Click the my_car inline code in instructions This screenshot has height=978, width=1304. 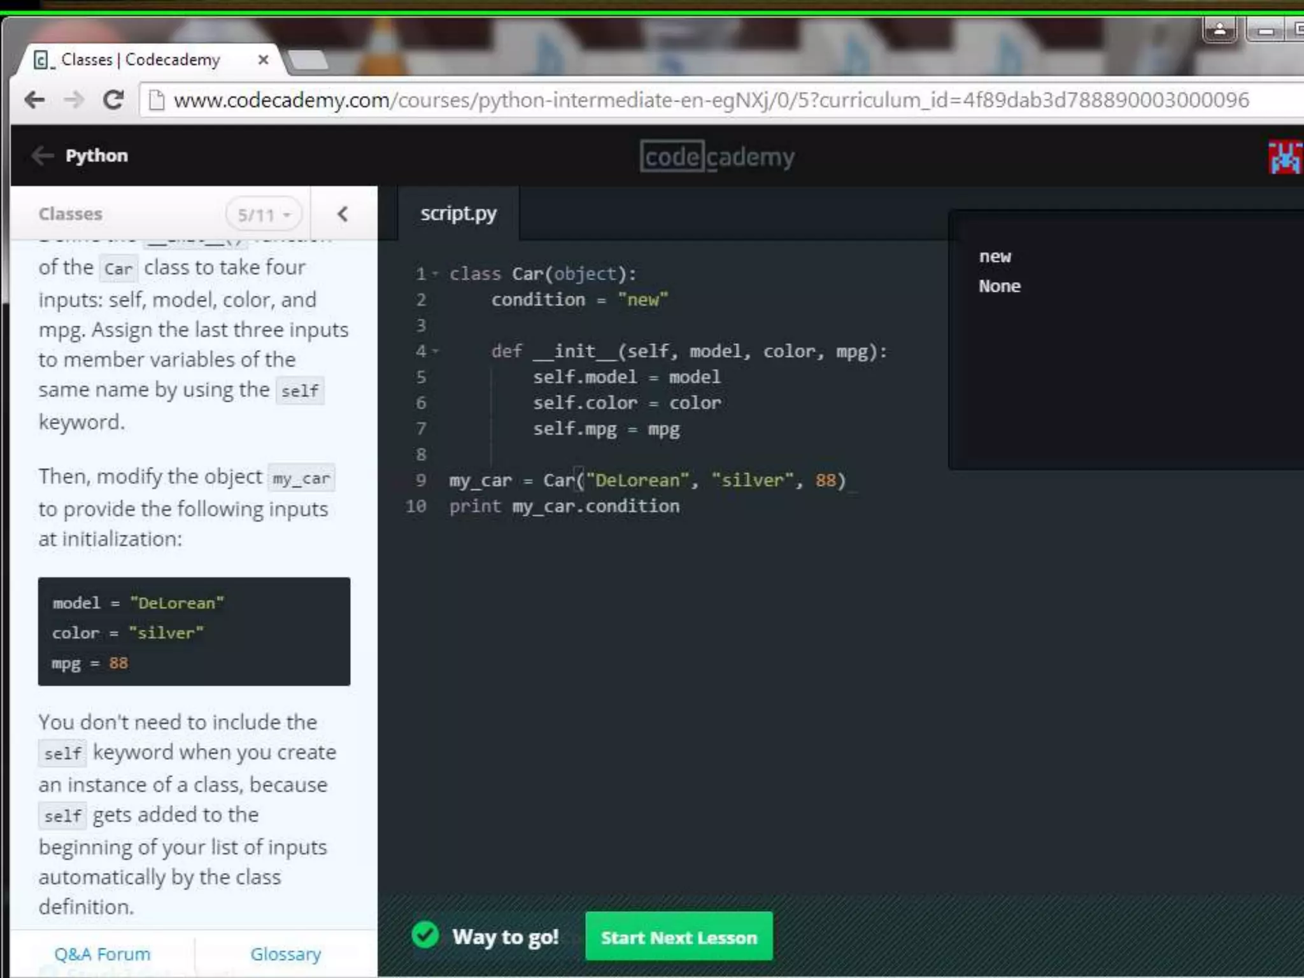coord(301,478)
